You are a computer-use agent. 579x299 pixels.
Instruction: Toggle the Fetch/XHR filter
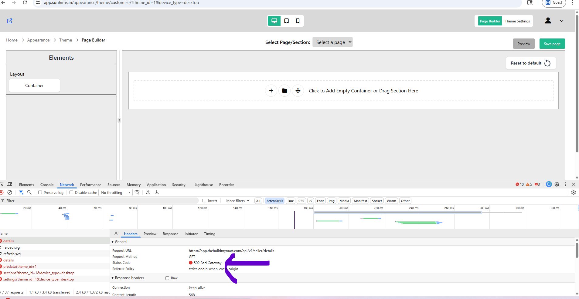coord(274,201)
